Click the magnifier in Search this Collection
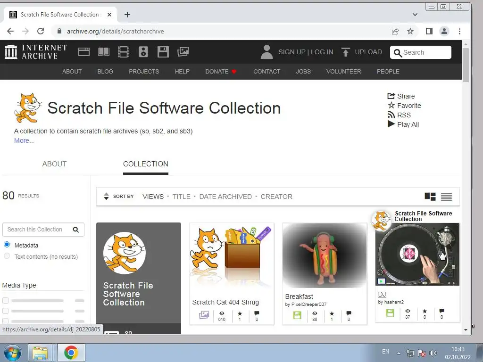Image resolution: width=483 pixels, height=362 pixels. [76, 230]
